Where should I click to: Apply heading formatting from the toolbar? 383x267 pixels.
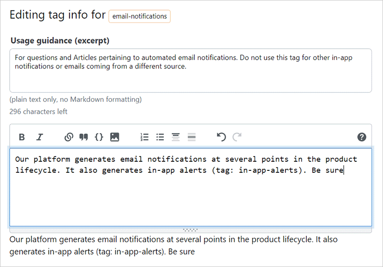[x=176, y=137]
